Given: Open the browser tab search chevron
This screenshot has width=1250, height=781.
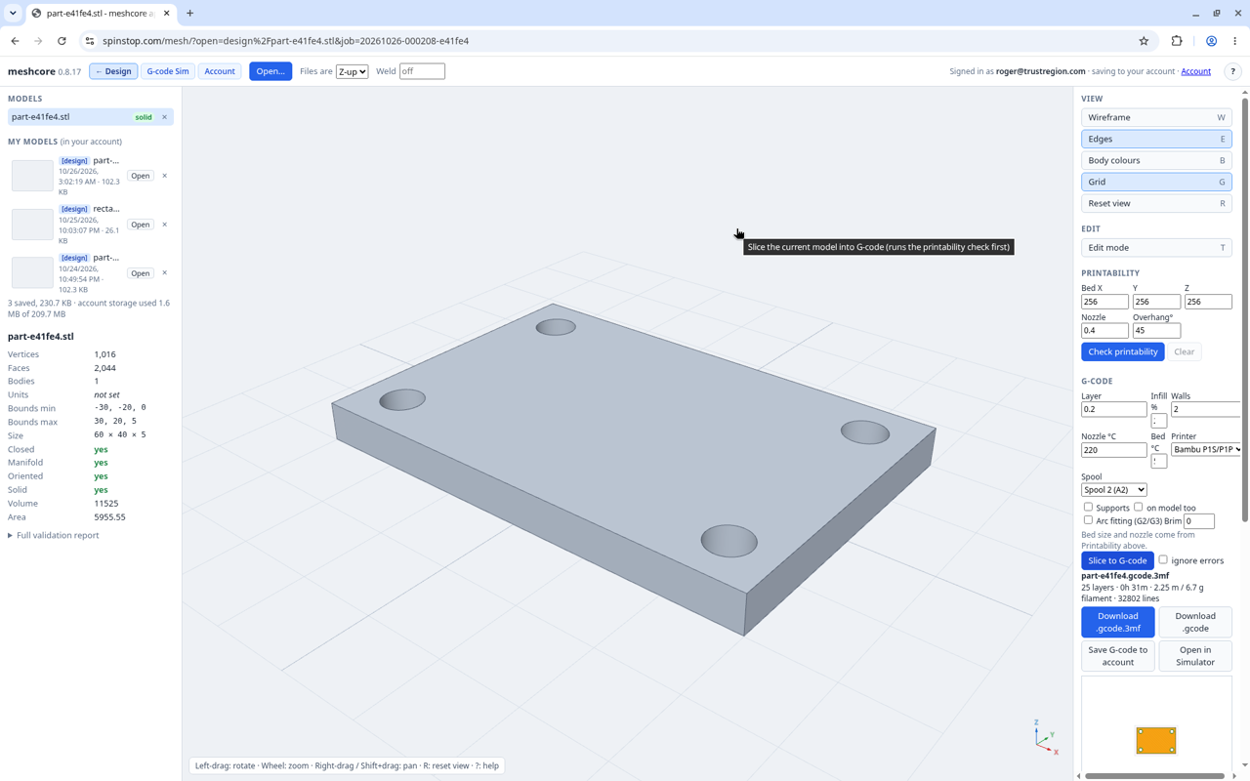Looking at the screenshot, I should [x=13, y=14].
